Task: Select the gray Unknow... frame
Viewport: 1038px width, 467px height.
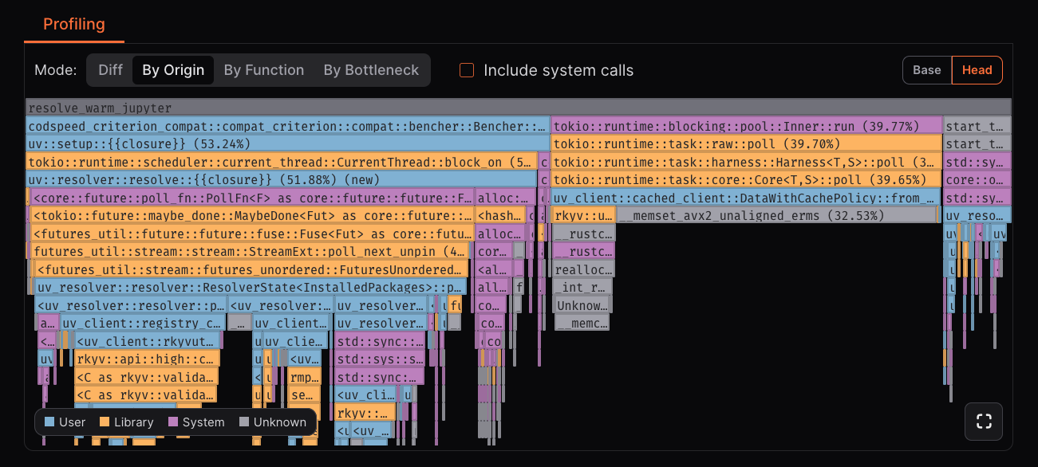Action: tap(582, 305)
